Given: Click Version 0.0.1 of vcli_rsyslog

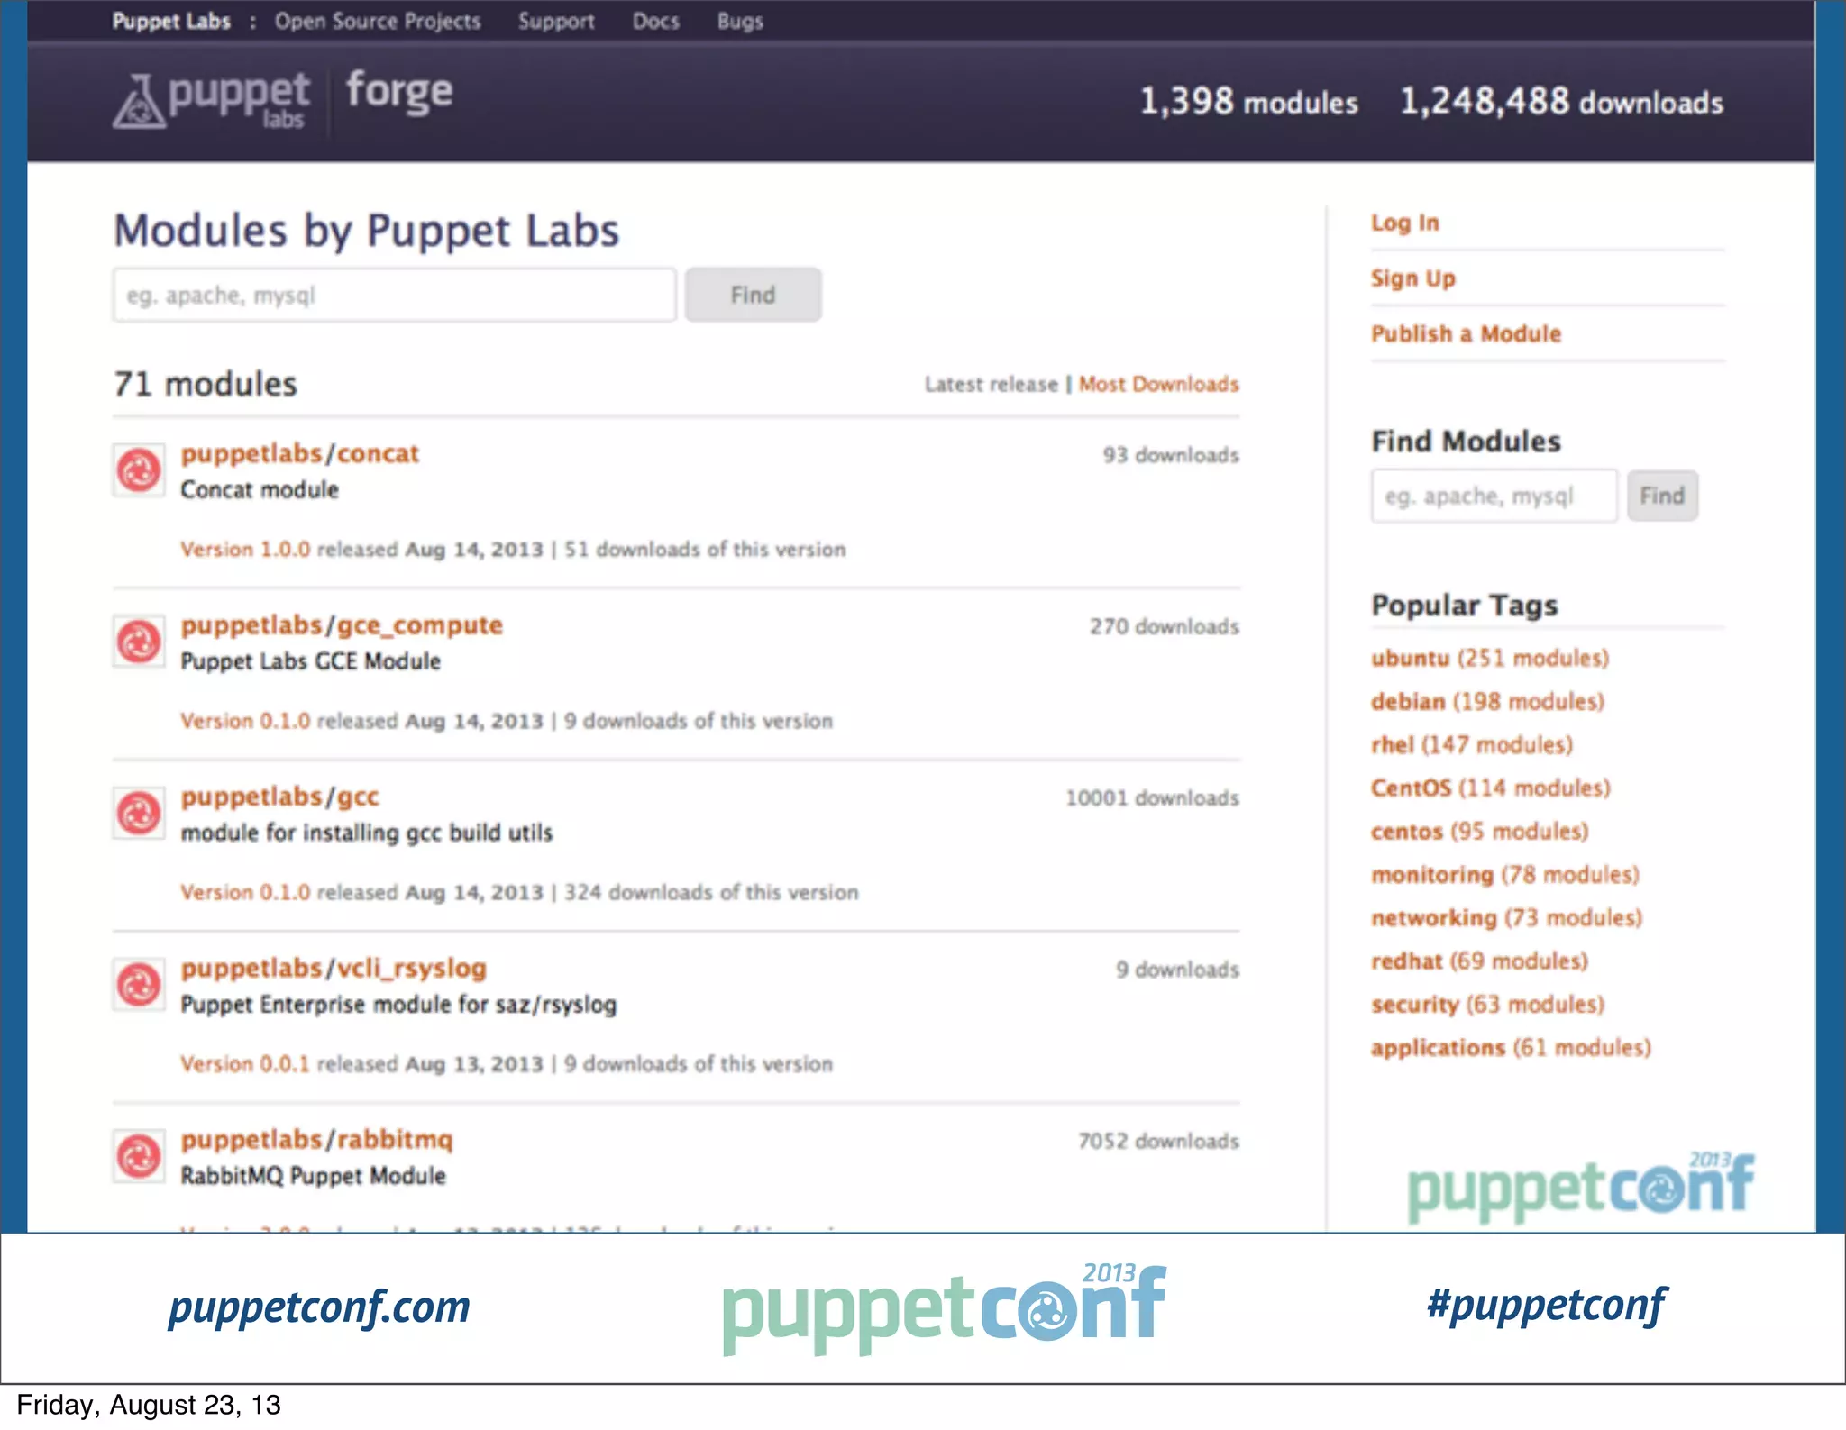Looking at the screenshot, I should point(245,1063).
